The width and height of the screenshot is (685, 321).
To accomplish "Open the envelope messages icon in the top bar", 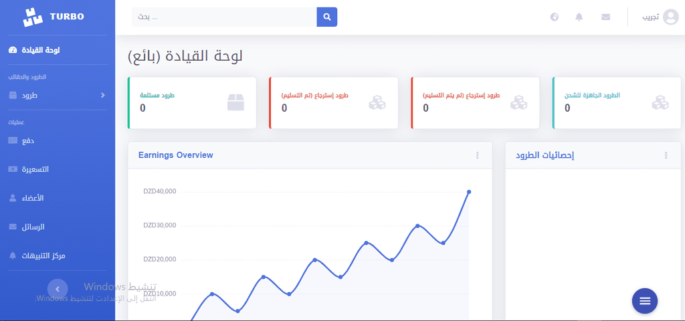I will [605, 17].
